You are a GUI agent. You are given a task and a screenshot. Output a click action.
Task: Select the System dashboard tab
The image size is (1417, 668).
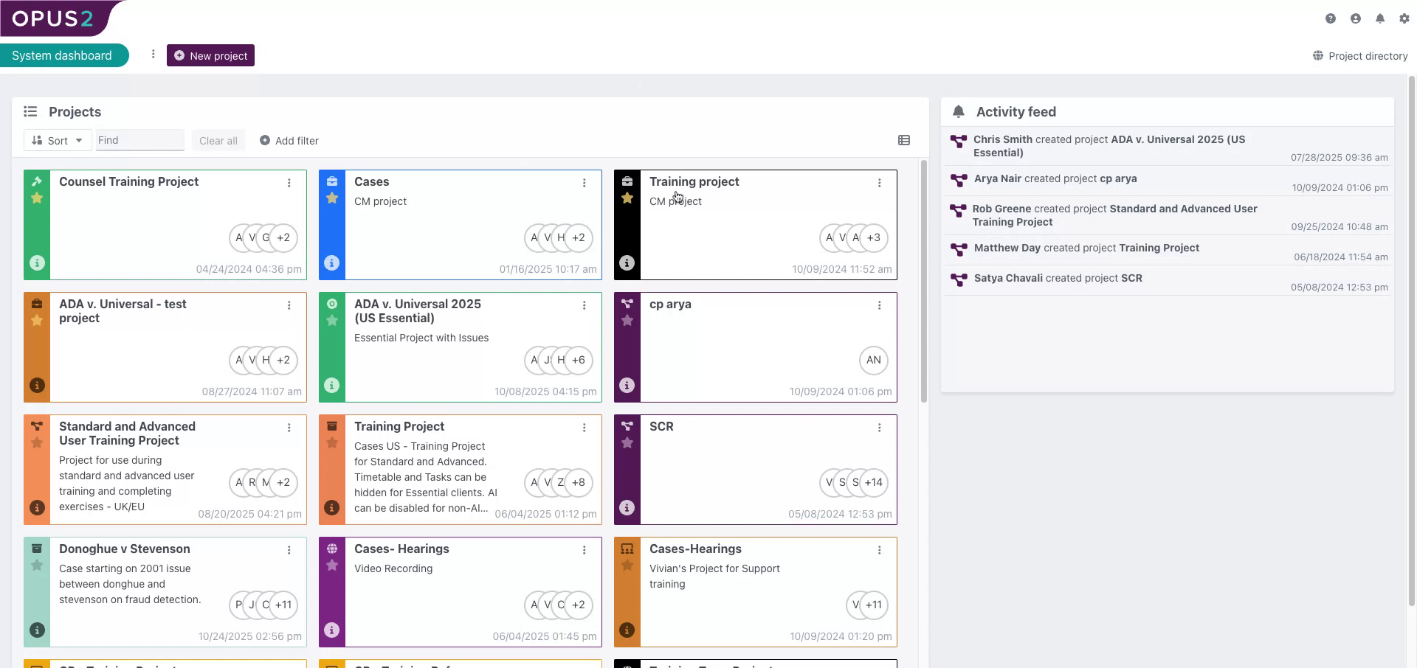(x=61, y=55)
